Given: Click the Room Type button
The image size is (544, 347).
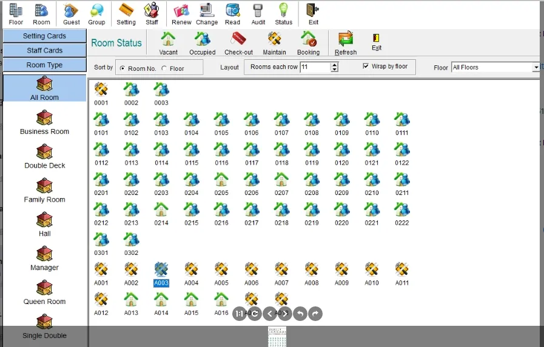Looking at the screenshot, I should [x=44, y=65].
